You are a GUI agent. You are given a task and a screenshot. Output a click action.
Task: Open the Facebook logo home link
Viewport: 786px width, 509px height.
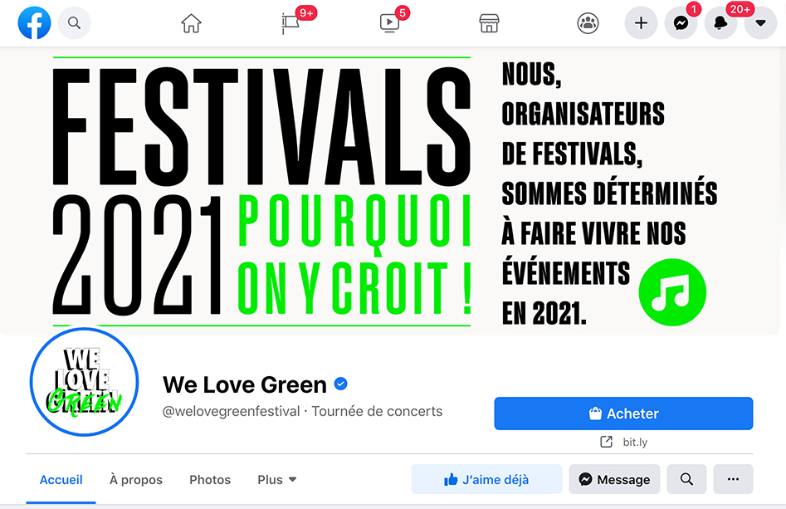pos(34,23)
